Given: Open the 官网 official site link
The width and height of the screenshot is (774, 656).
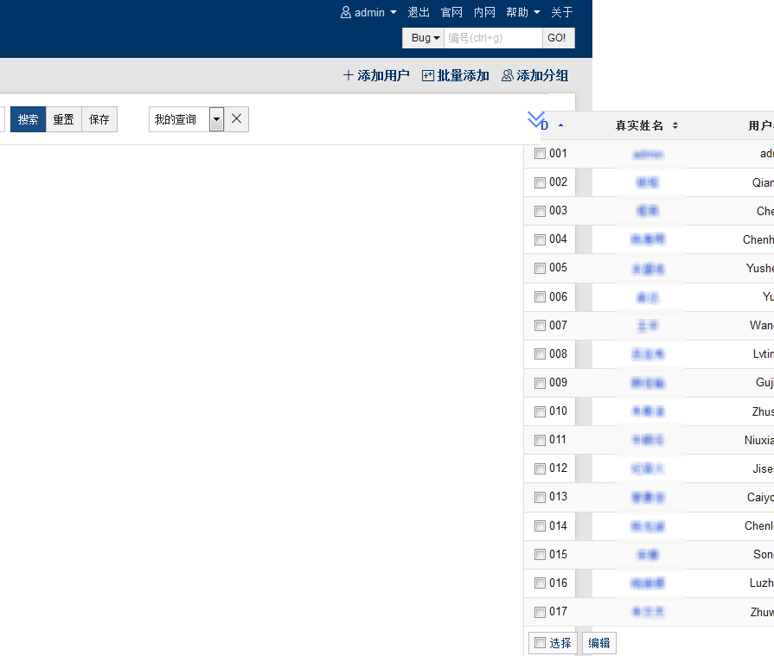Looking at the screenshot, I should (x=451, y=12).
